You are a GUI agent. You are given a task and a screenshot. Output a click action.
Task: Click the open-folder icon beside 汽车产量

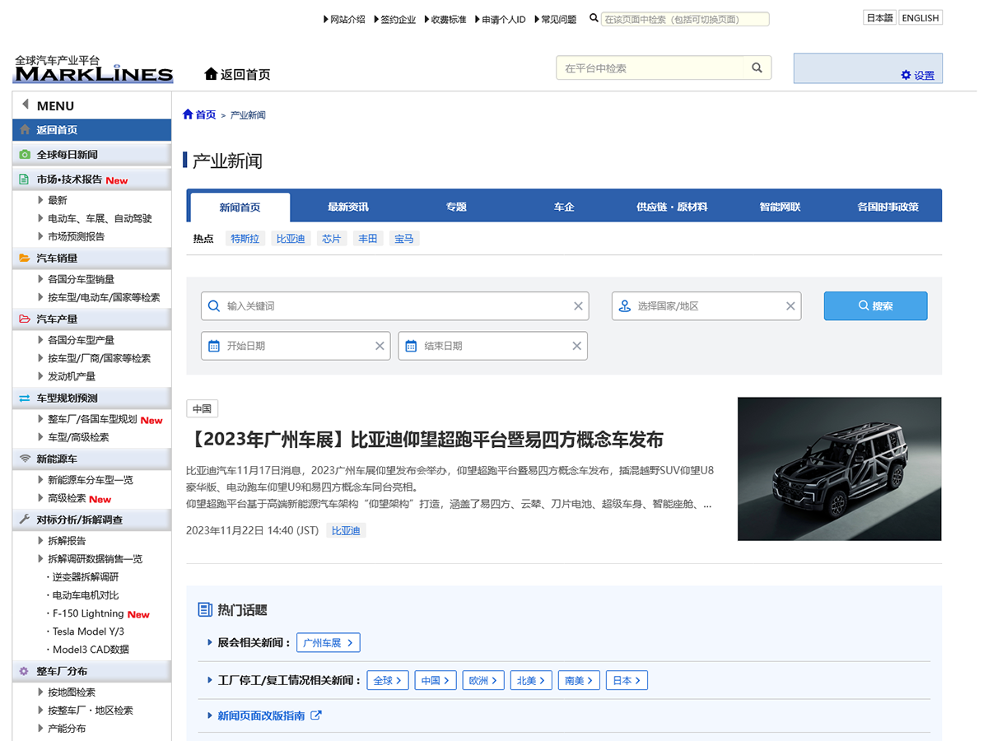[x=25, y=319]
